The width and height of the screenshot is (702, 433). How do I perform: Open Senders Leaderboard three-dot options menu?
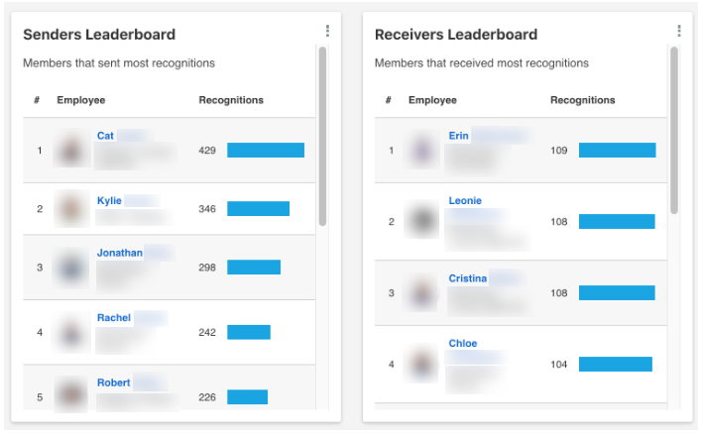pyautogui.click(x=327, y=32)
